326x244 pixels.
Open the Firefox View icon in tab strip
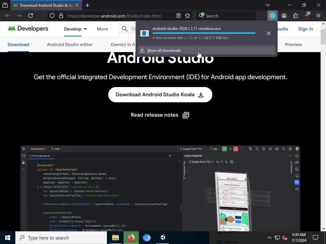[x=5, y=5]
